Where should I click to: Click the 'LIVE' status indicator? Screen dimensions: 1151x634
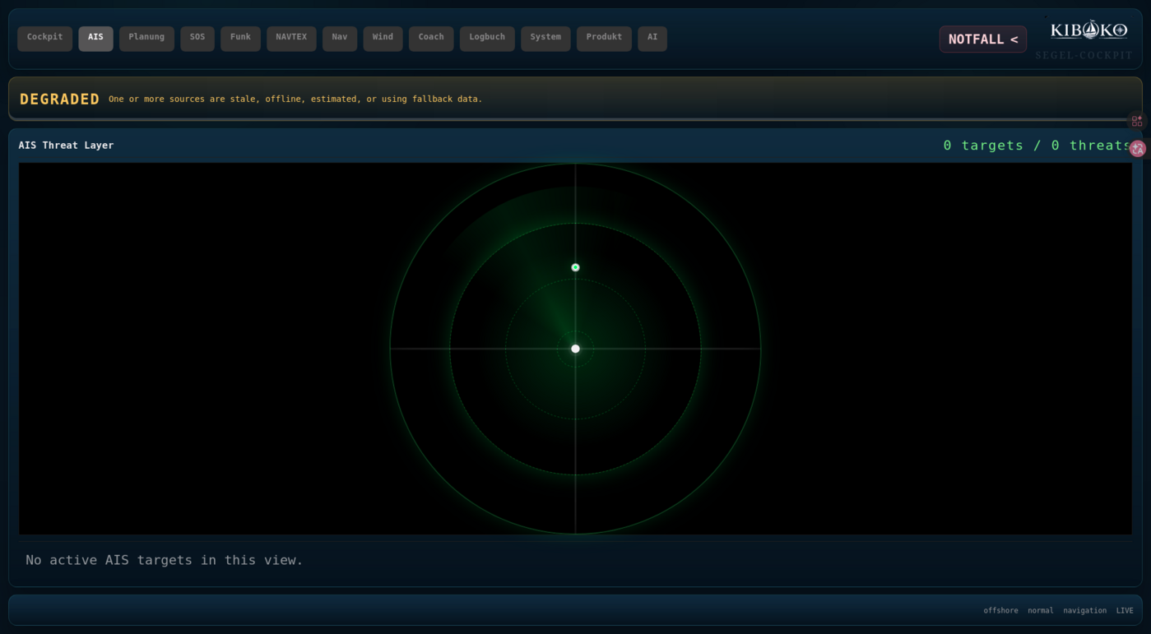click(1125, 611)
